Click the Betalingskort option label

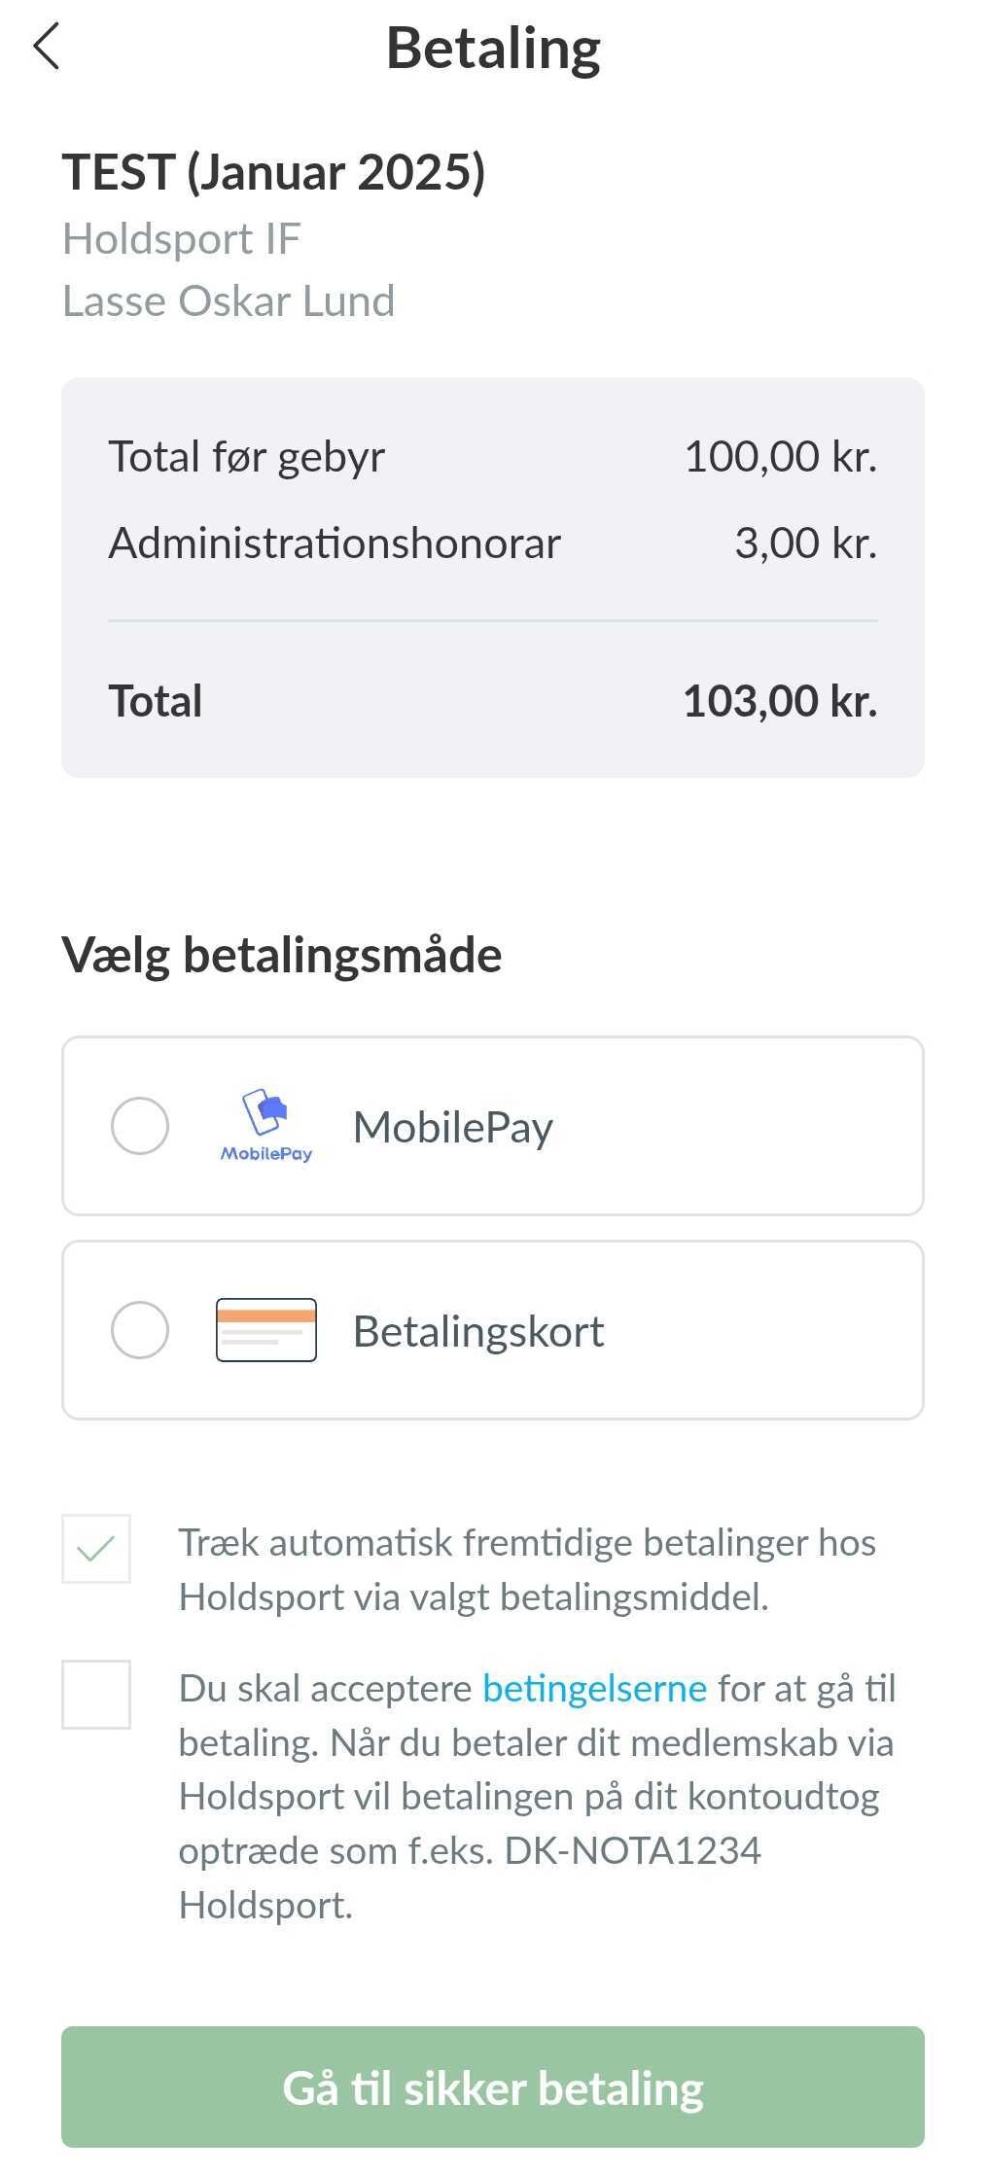[x=478, y=1332]
